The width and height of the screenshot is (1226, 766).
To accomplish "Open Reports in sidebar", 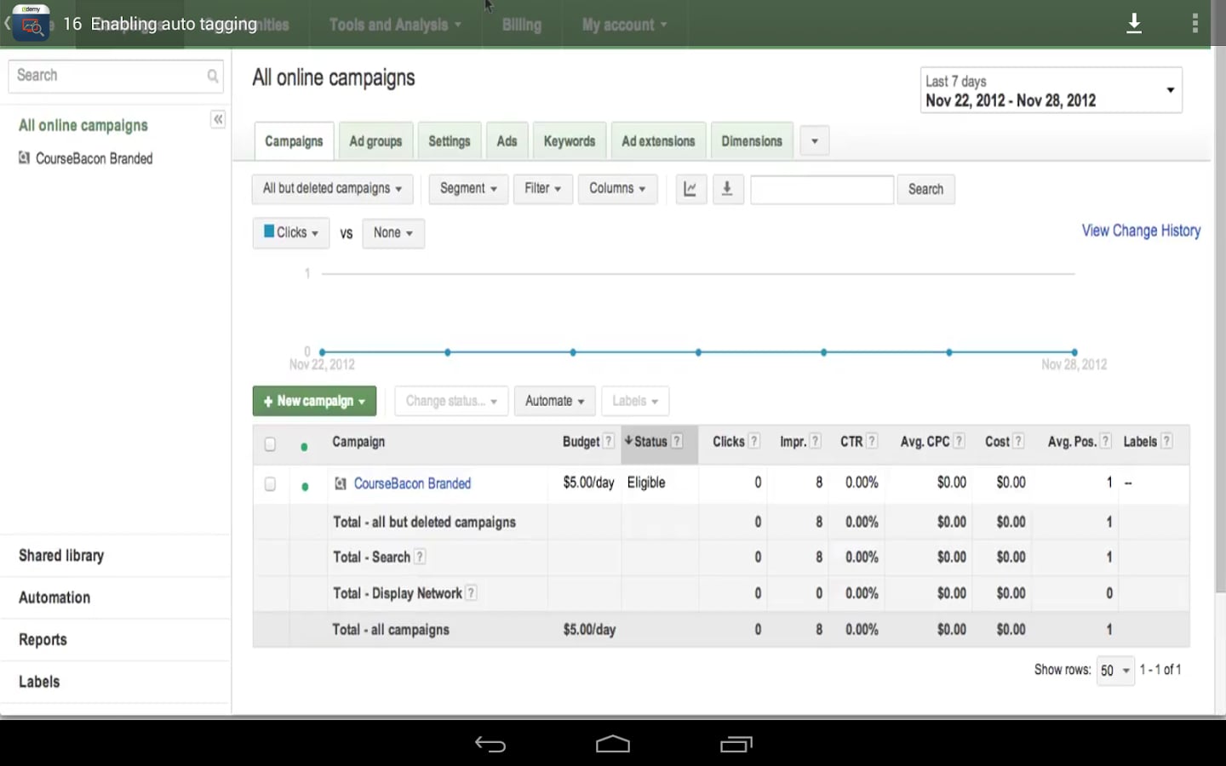I will (x=43, y=640).
